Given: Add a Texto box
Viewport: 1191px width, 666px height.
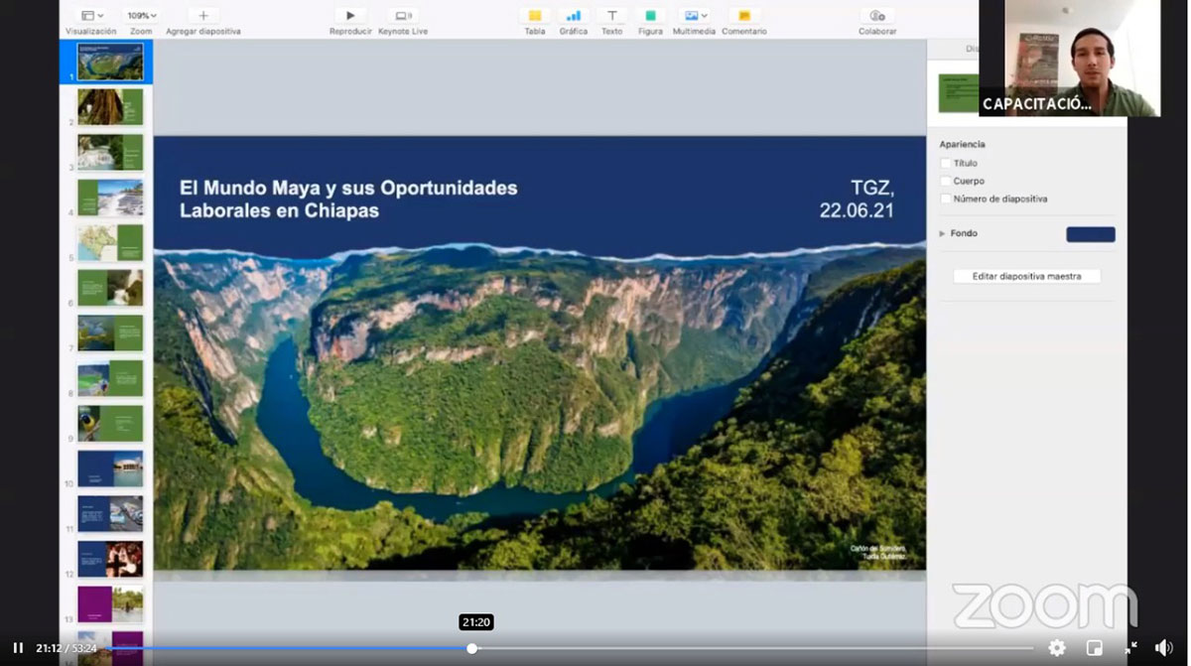Looking at the screenshot, I should 612,16.
